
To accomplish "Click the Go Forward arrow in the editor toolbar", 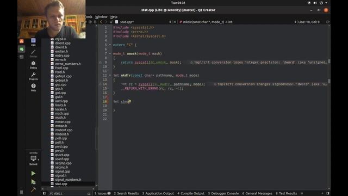I will click(106, 22).
